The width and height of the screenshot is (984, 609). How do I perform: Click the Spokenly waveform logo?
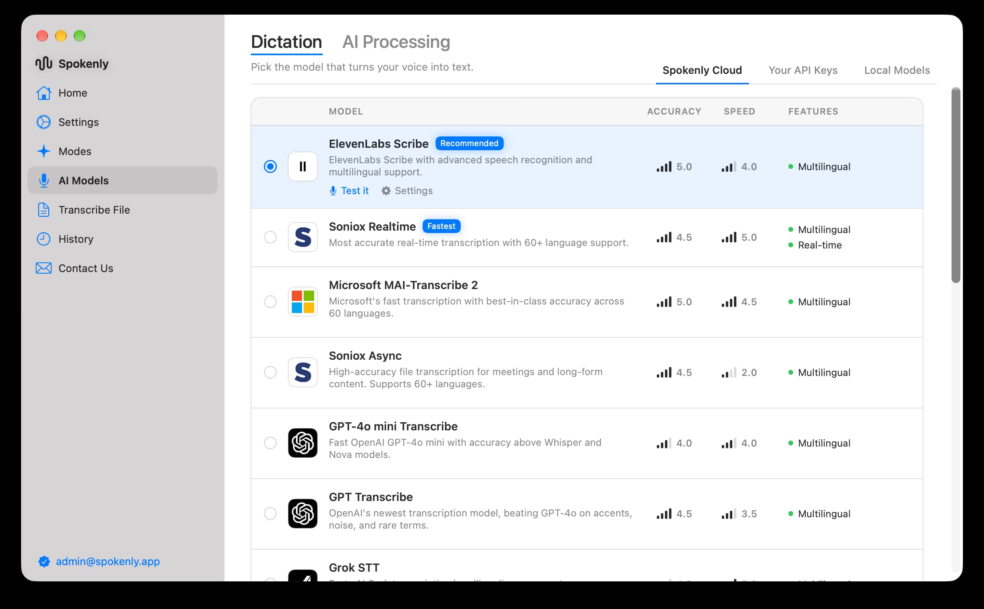coord(43,63)
